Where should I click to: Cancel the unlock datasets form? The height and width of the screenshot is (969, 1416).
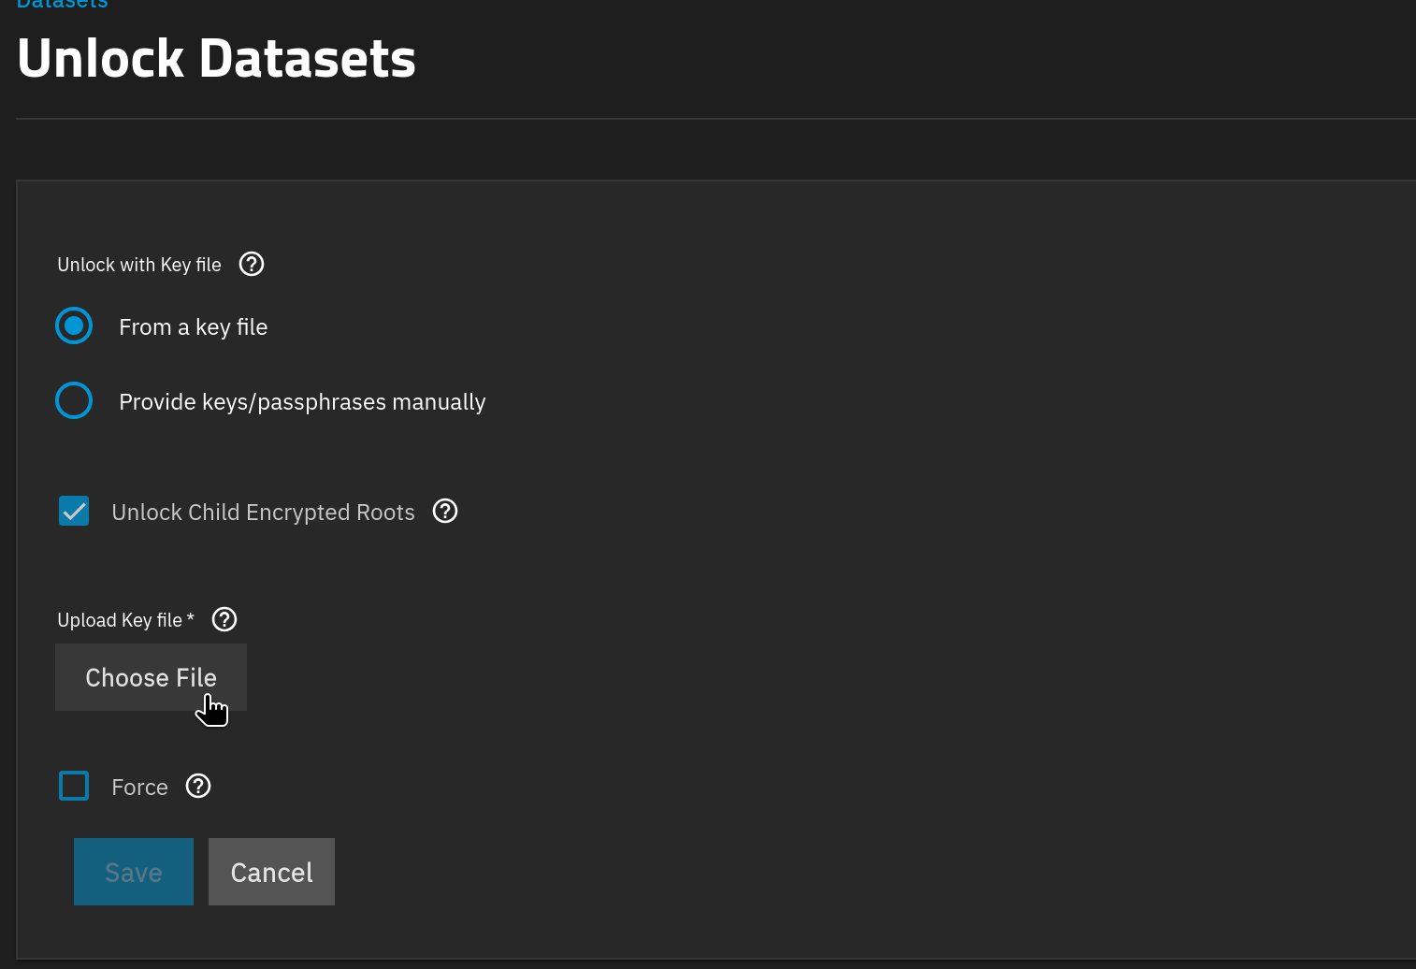271,872
